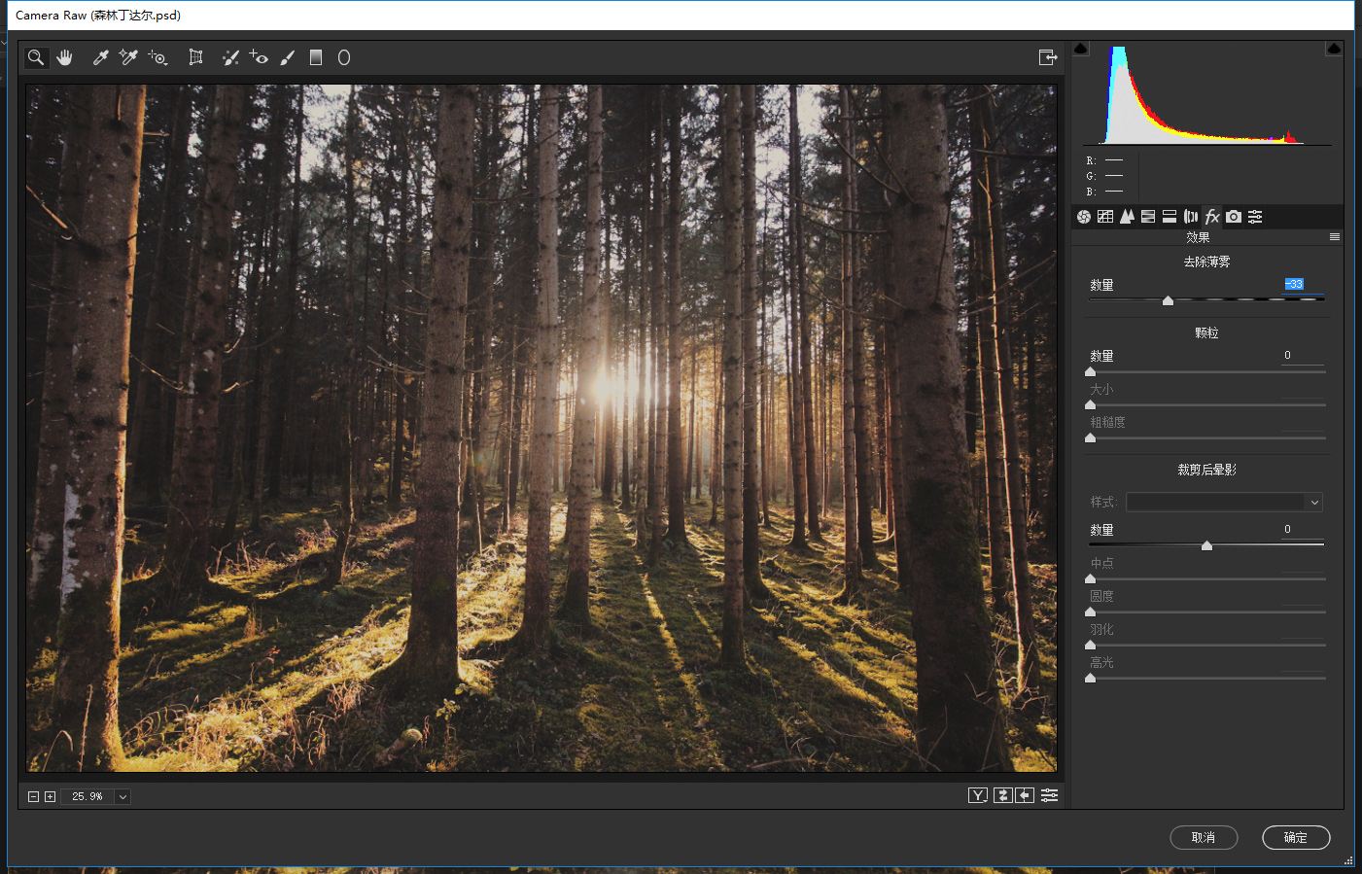Activate the Transform tool

point(195,58)
